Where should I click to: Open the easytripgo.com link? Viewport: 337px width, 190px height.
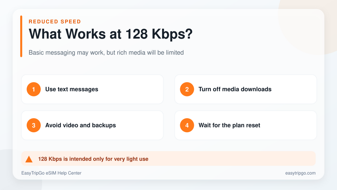pos(300,173)
